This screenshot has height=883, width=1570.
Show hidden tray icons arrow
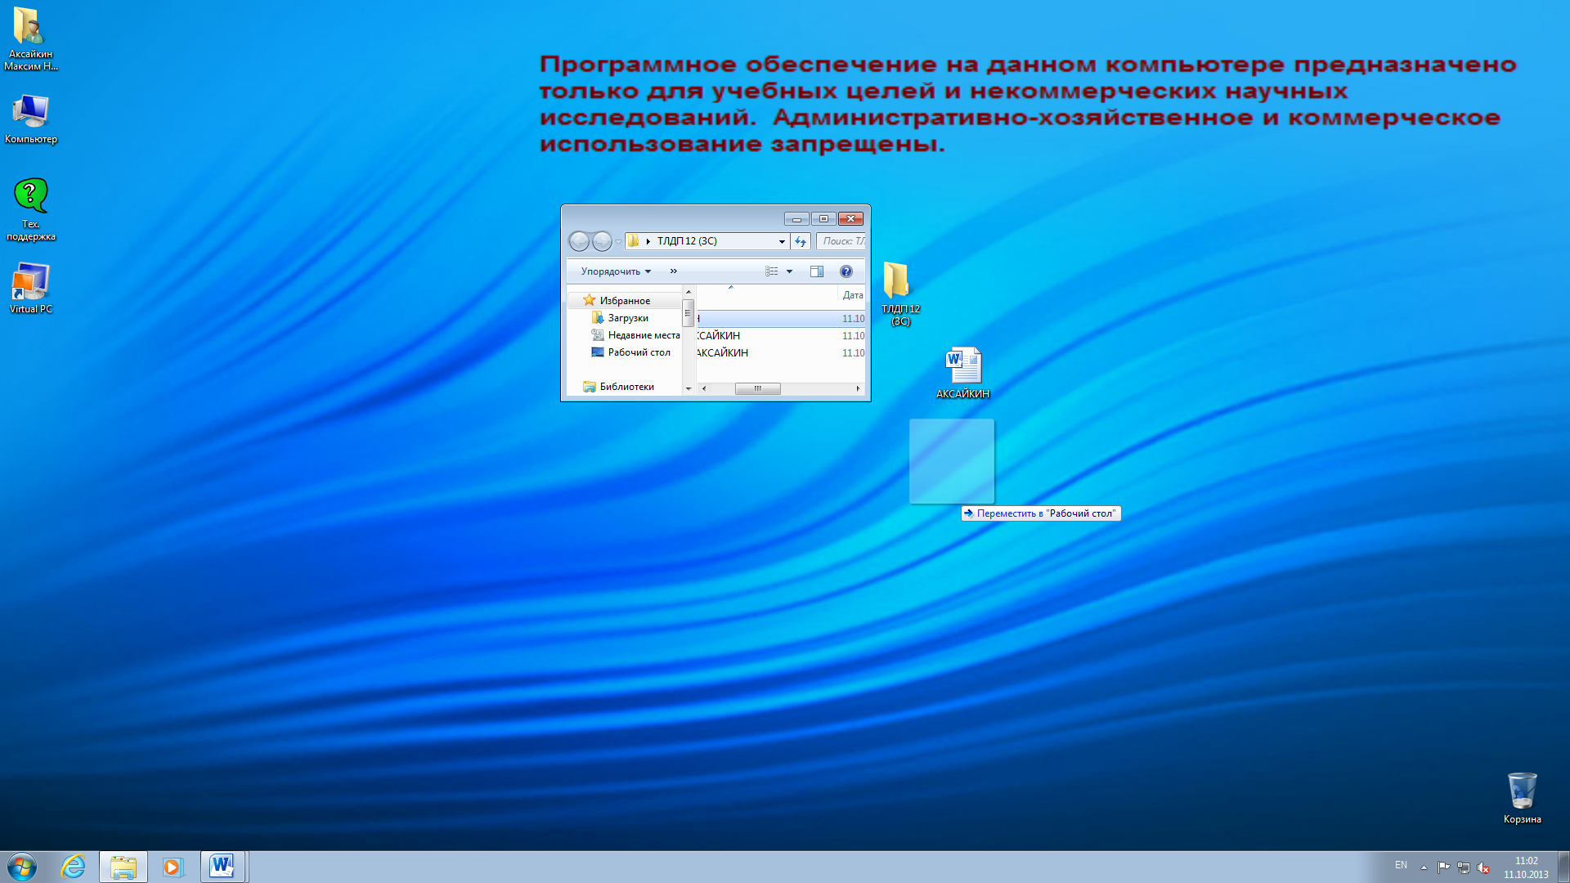1424,867
